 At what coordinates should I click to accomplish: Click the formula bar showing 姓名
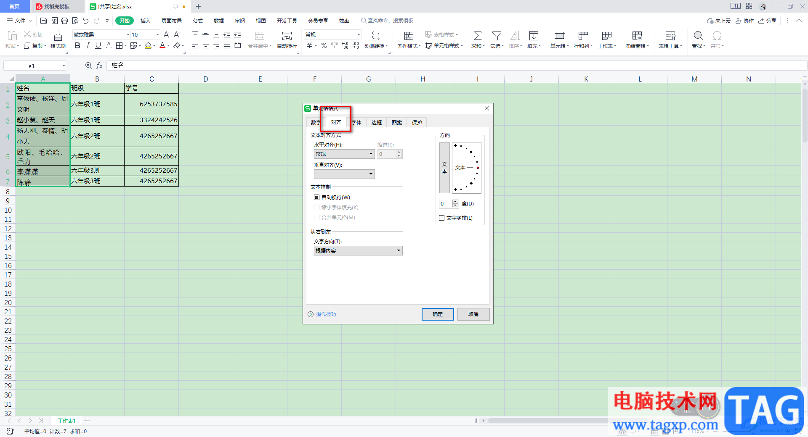[x=457, y=66]
